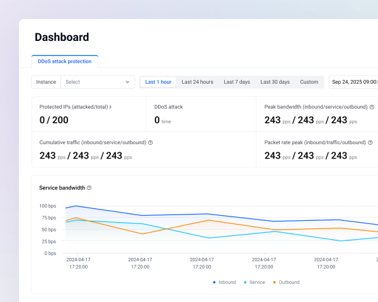Expand Protected IPs details chevron
The width and height of the screenshot is (378, 302).
[111, 107]
